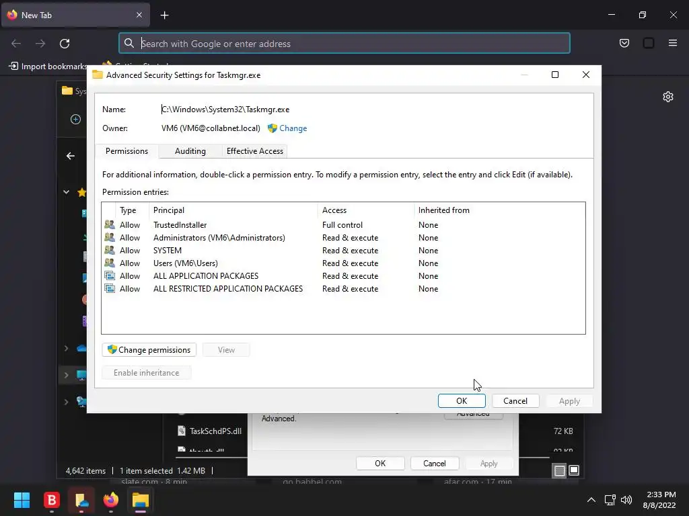Viewport: 689px width, 516px height.
Task: Select ALL RESTRICTED APPLICATION PACKAGES entry
Action: point(342,288)
